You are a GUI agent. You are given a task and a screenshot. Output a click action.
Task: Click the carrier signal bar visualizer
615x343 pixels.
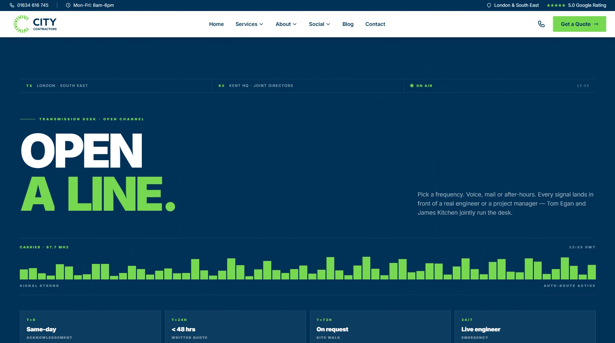[x=308, y=268]
